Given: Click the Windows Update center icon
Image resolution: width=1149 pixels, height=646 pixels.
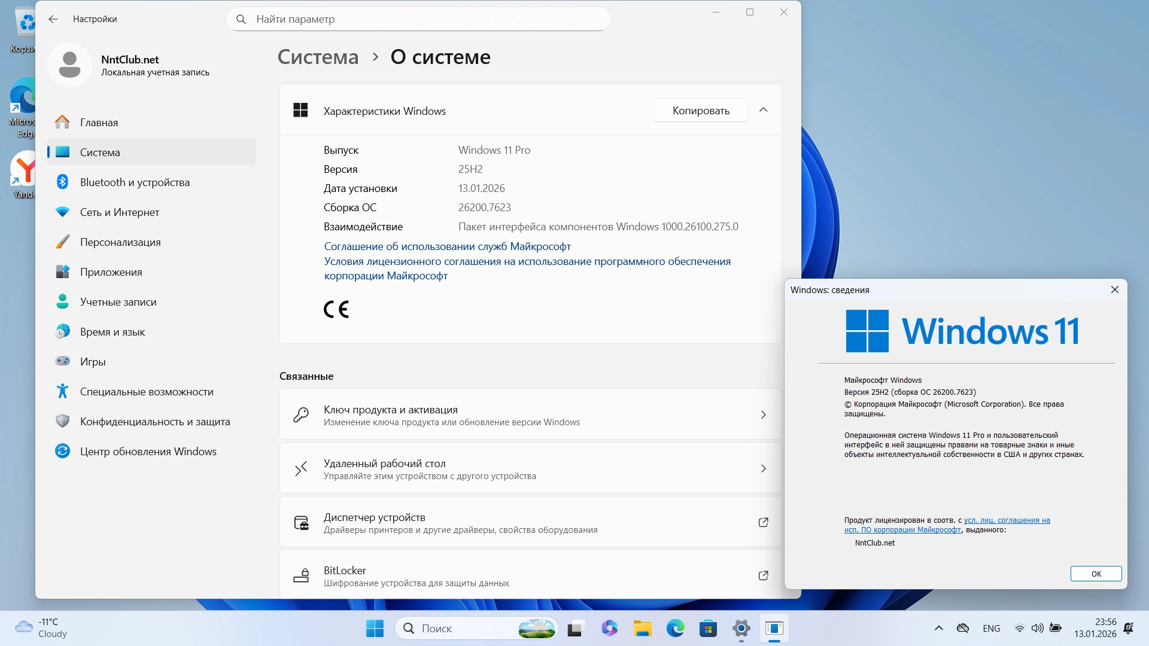Looking at the screenshot, I should [62, 451].
